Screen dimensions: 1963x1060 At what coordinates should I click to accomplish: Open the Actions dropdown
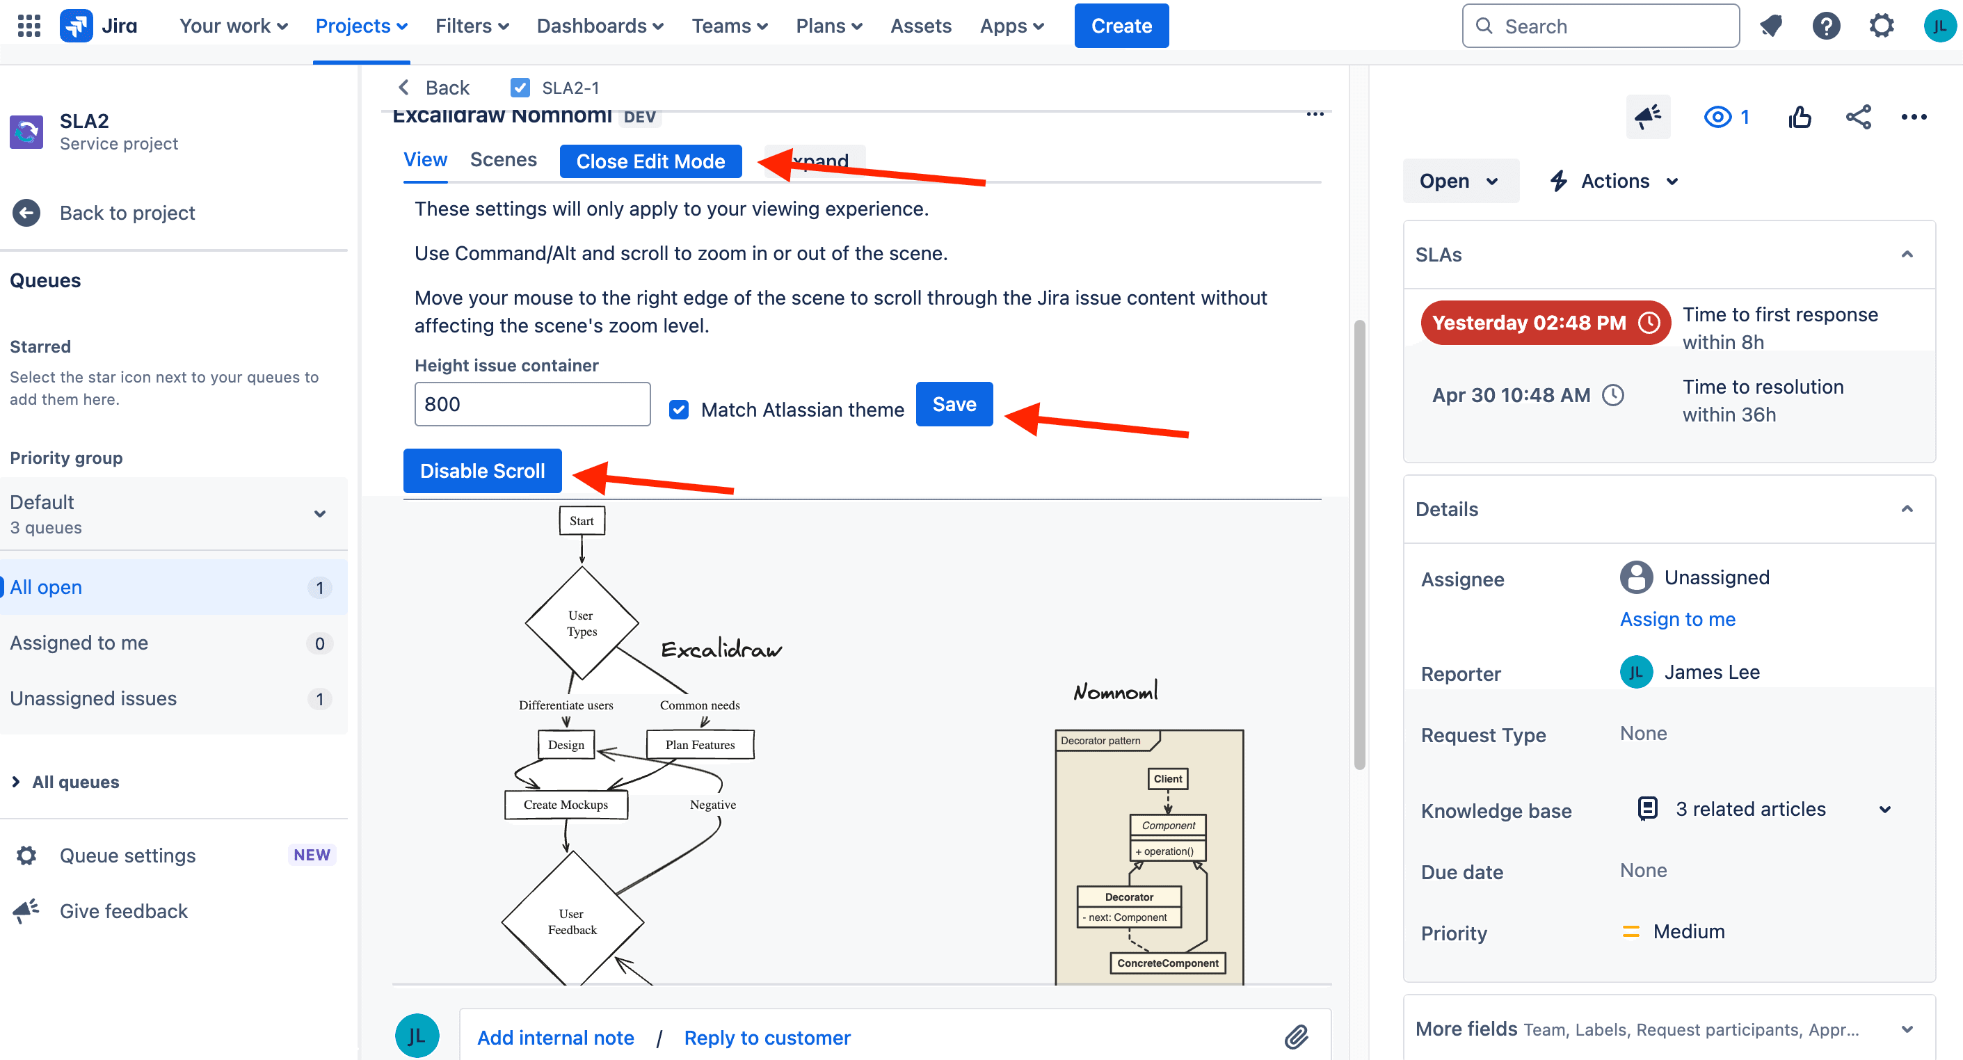tap(1615, 181)
